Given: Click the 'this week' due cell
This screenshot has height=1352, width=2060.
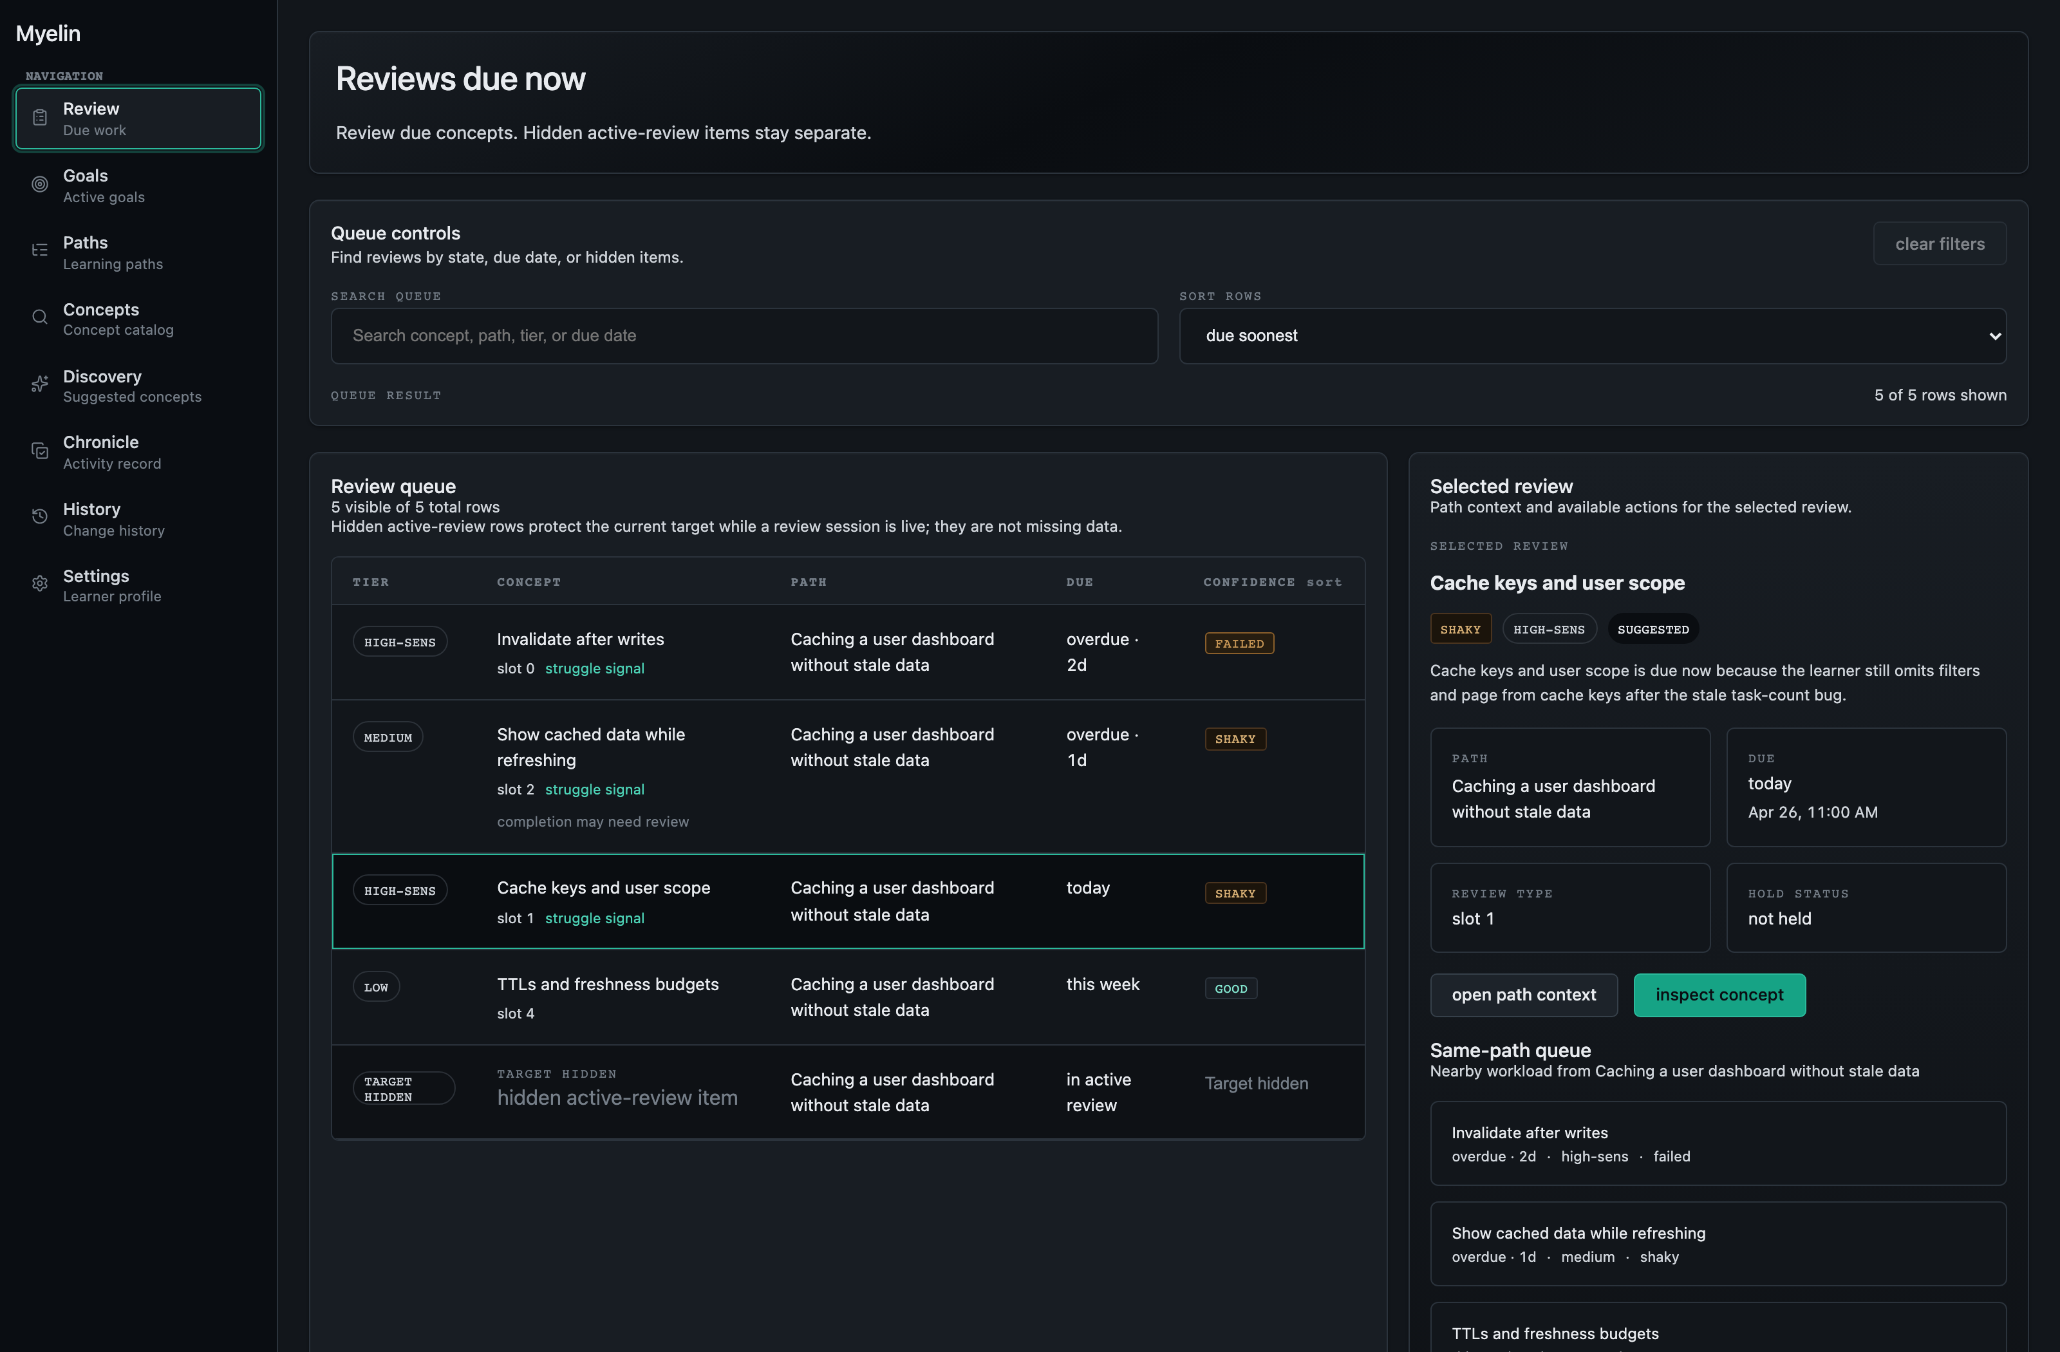Looking at the screenshot, I should click(x=1103, y=984).
